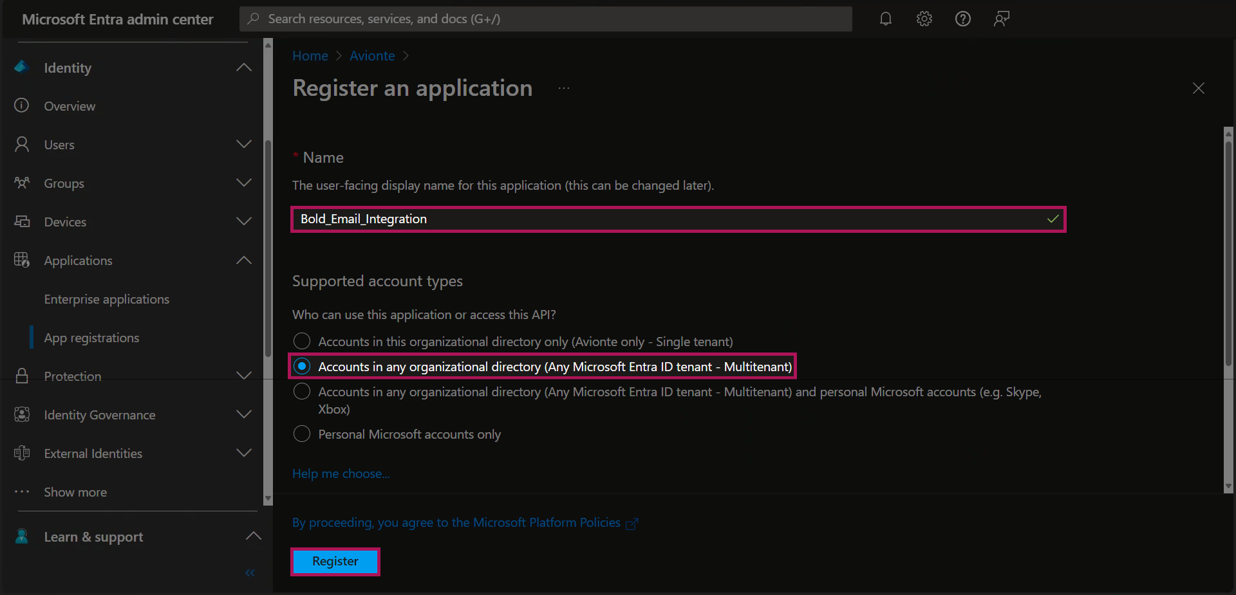This screenshot has height=595, width=1236.
Task: Click the ellipsis next to page title
Action: pyautogui.click(x=564, y=89)
